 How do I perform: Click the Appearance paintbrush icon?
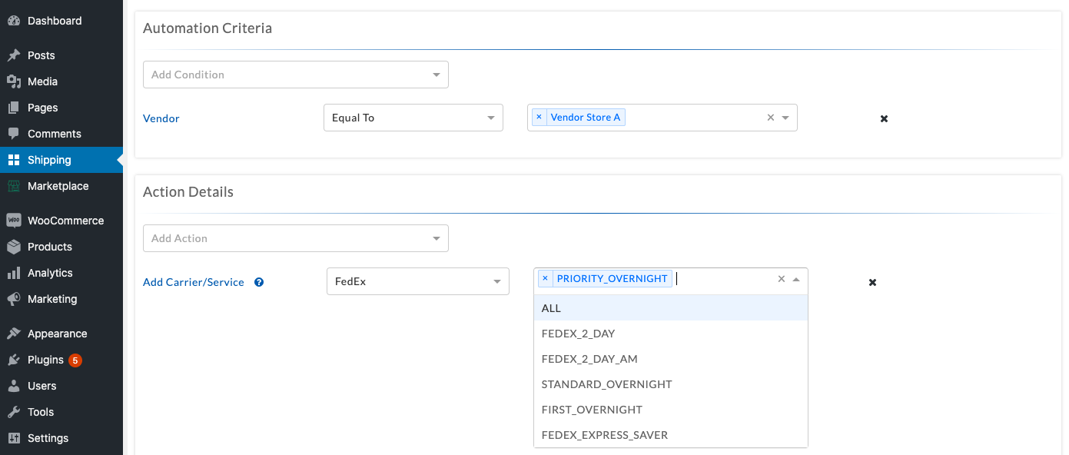point(14,334)
